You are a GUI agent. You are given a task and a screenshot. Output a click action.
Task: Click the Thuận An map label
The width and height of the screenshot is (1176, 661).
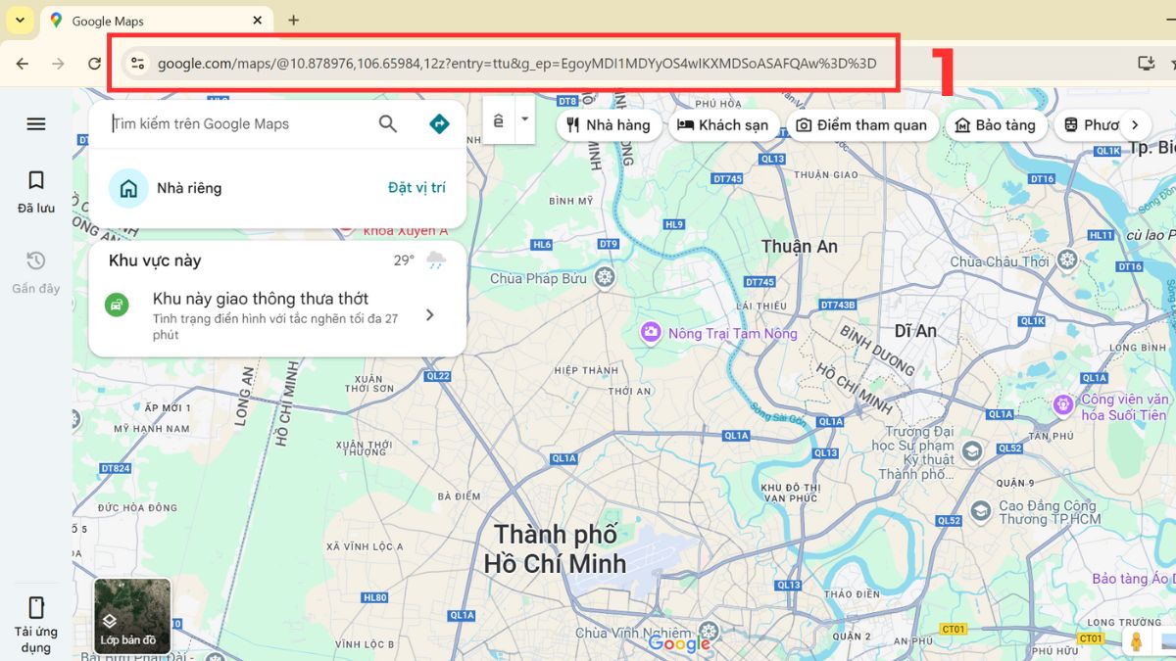point(800,246)
